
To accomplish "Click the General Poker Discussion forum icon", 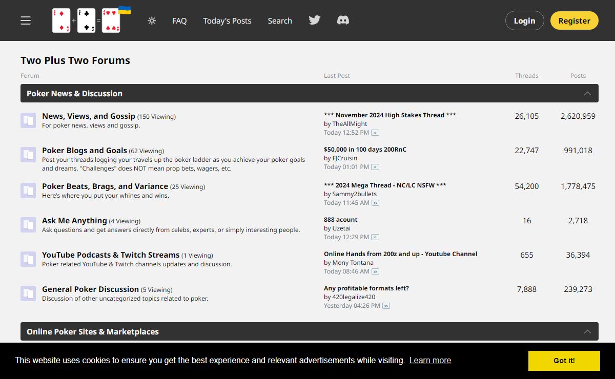I will coord(28,293).
